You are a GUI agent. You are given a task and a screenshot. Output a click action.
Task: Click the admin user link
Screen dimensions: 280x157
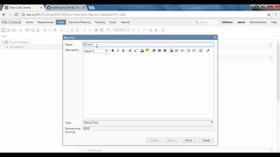241,22
